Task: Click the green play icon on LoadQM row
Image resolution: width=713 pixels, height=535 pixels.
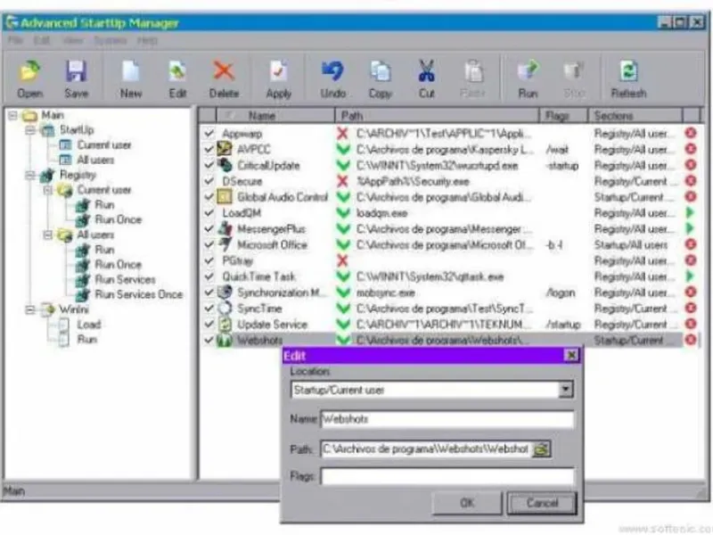Action: click(690, 212)
